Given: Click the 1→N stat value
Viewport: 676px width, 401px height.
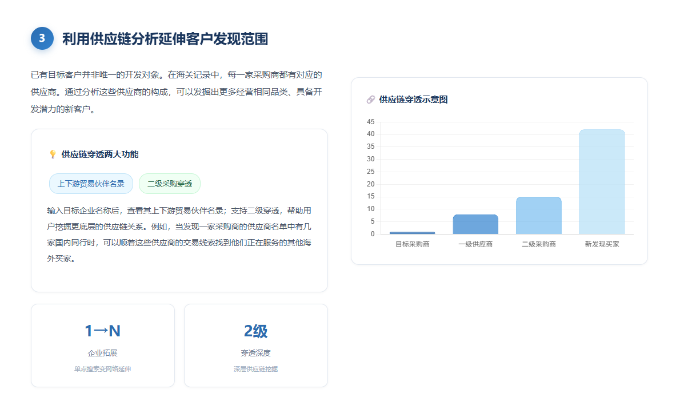Looking at the screenshot, I should 103,331.
